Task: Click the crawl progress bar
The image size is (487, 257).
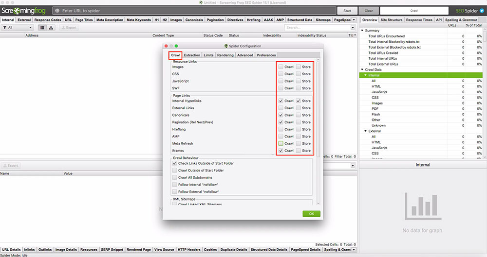Action: point(414,11)
